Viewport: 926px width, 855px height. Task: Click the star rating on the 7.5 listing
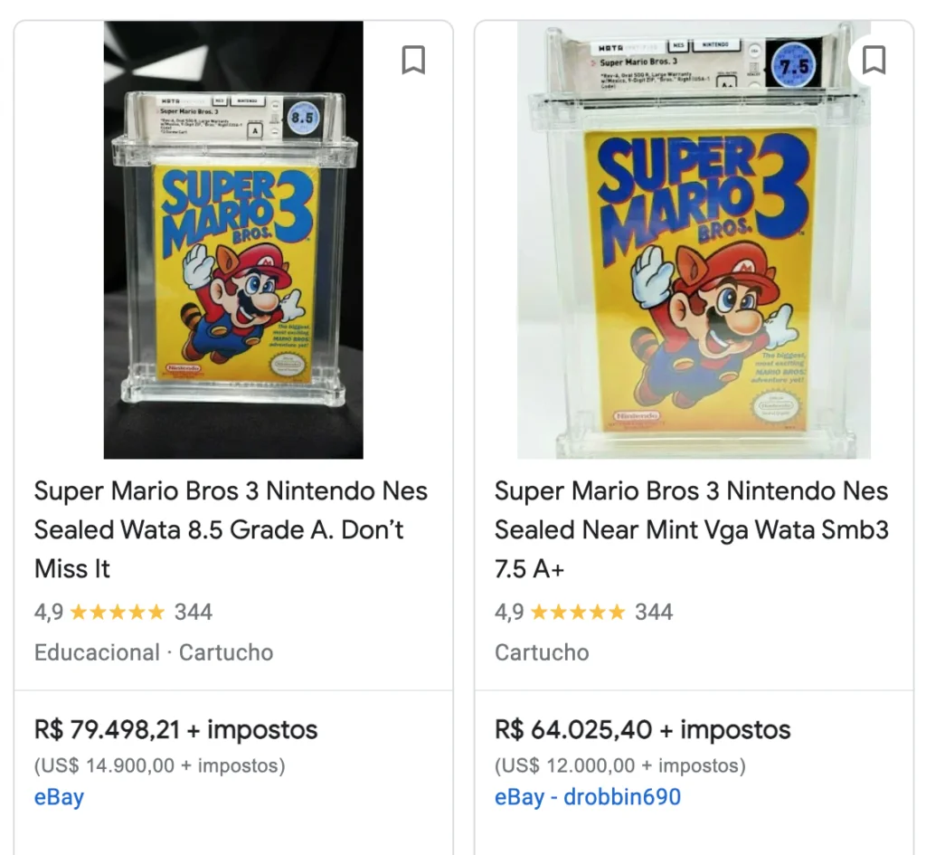(577, 613)
